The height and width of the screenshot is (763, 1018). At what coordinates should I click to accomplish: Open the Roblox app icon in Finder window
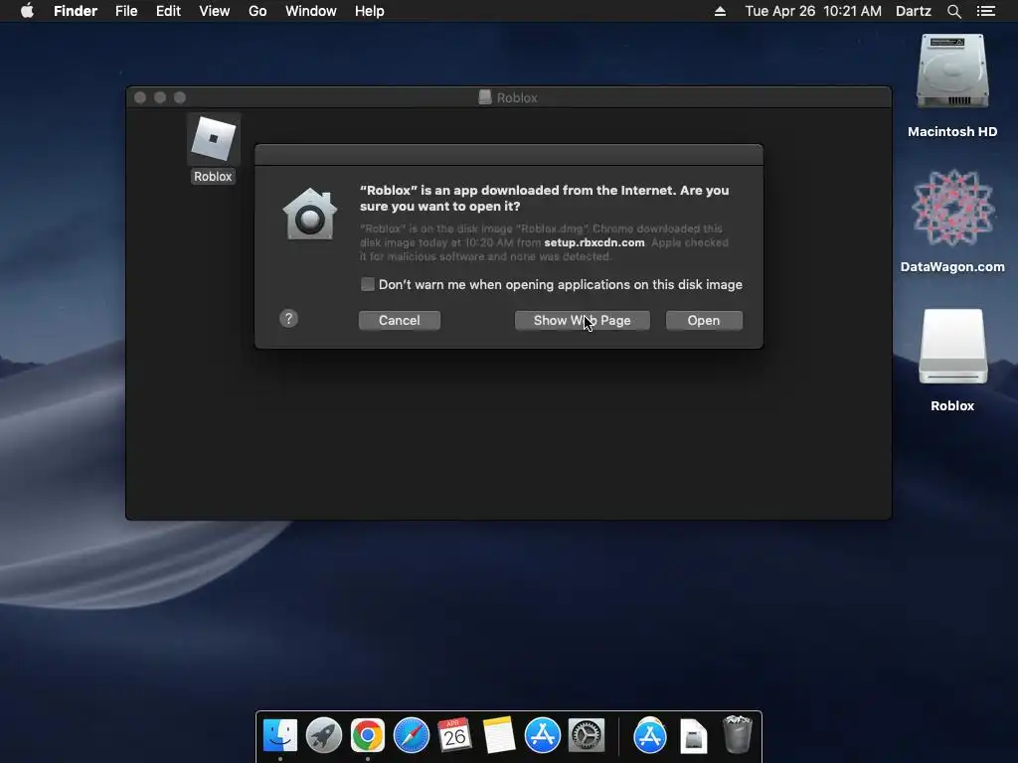click(214, 139)
